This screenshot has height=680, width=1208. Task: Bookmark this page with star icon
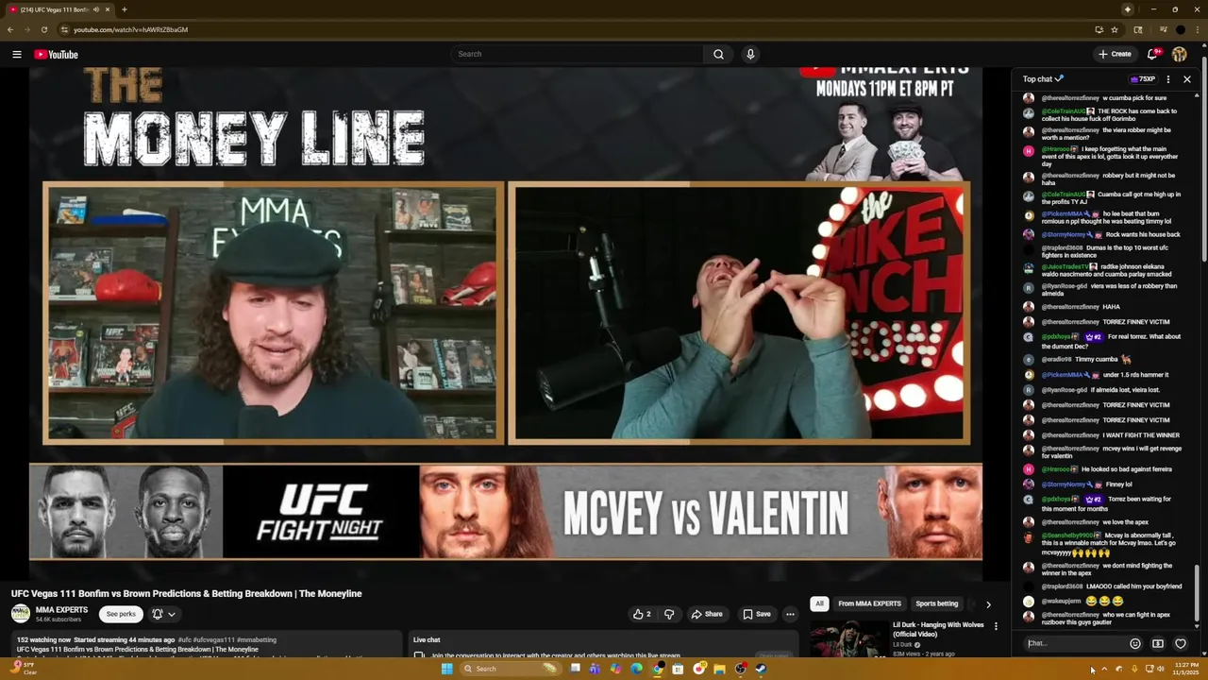tap(1115, 29)
